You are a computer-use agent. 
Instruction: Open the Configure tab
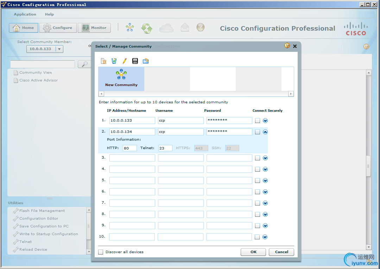pyautogui.click(x=58, y=28)
